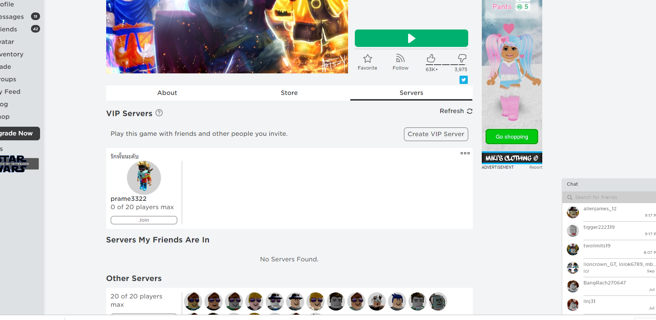
Task: Report the advertisement
Action: 535,168
